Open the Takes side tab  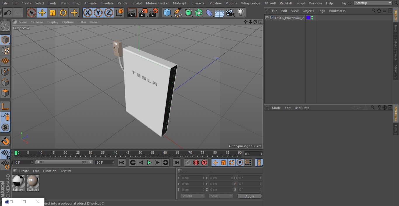396,28
